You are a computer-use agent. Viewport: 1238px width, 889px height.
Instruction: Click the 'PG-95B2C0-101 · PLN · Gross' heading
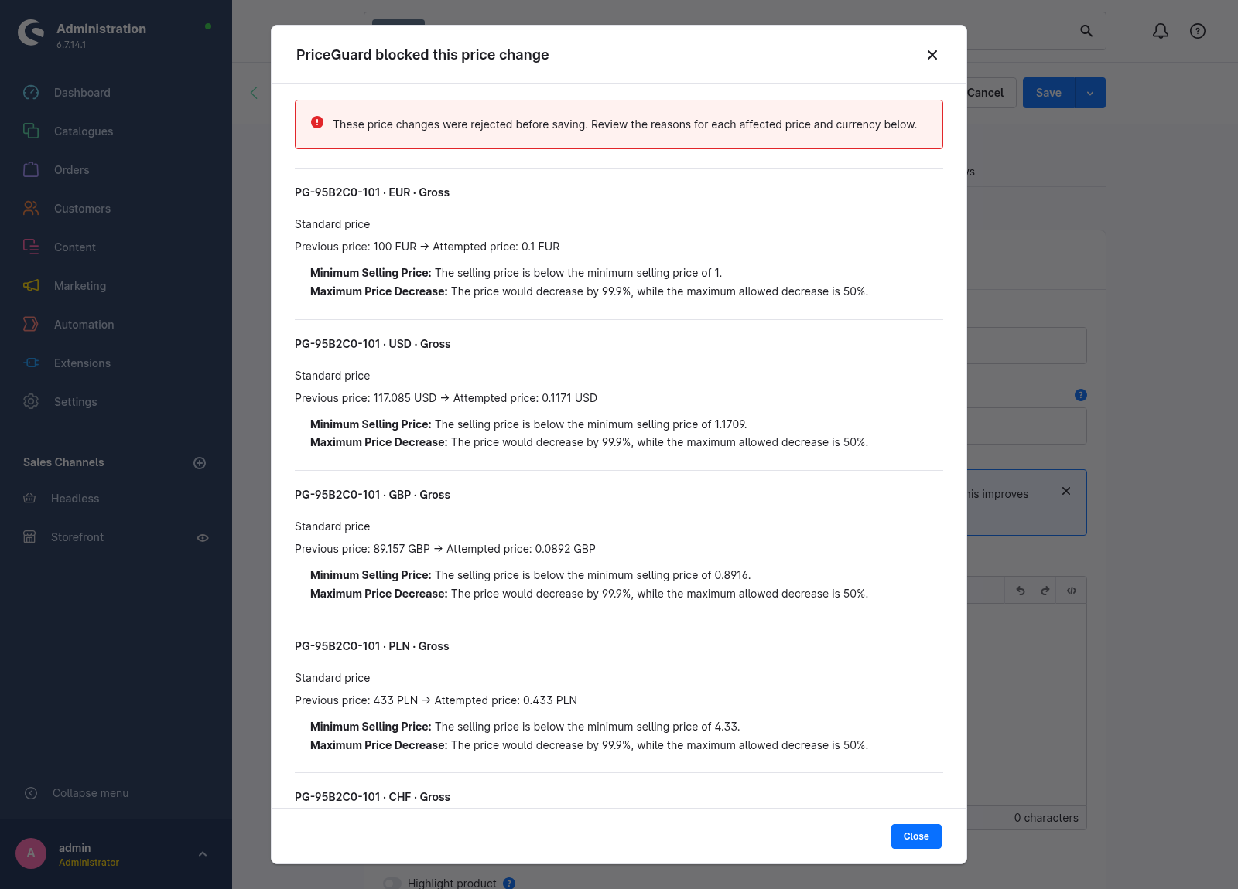point(372,646)
